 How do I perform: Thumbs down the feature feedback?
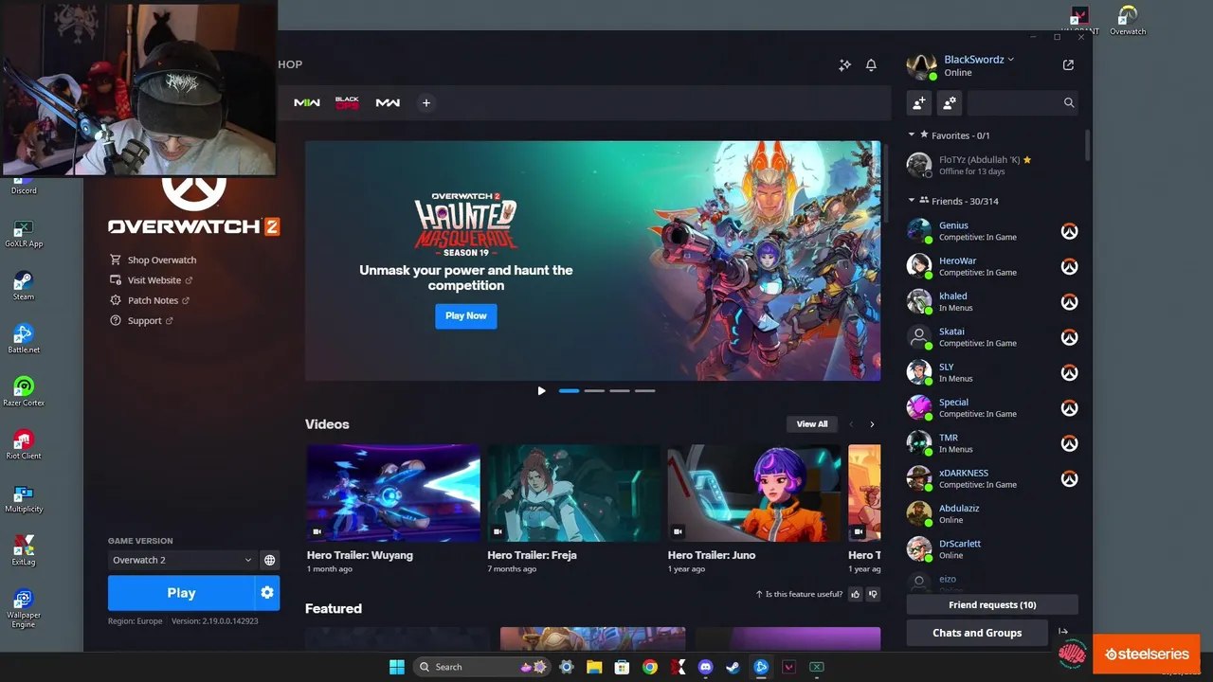pyautogui.click(x=873, y=594)
